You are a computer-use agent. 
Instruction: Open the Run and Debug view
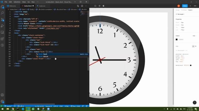pyautogui.click(x=2, y=26)
